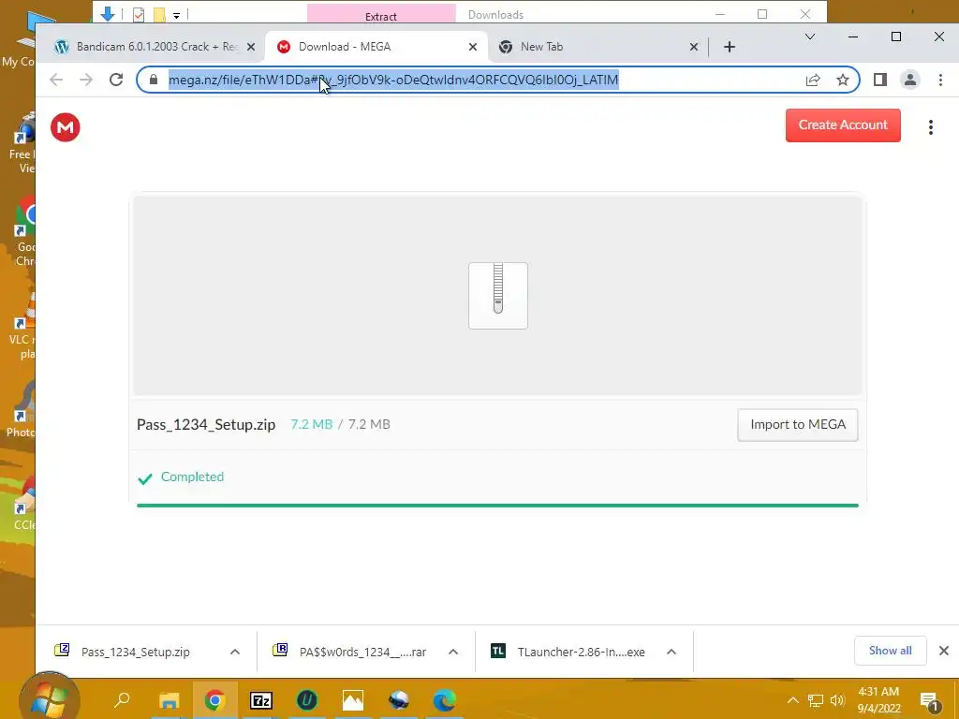
Task: Expand options for Pass_1234_Setup.zip download
Action: tap(235, 652)
